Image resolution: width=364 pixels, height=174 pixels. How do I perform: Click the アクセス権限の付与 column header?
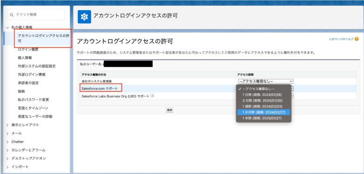(x=94, y=75)
